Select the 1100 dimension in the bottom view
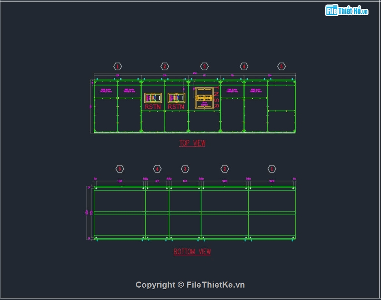Image resolution: width=381 pixels, height=300 pixels. [120, 181]
